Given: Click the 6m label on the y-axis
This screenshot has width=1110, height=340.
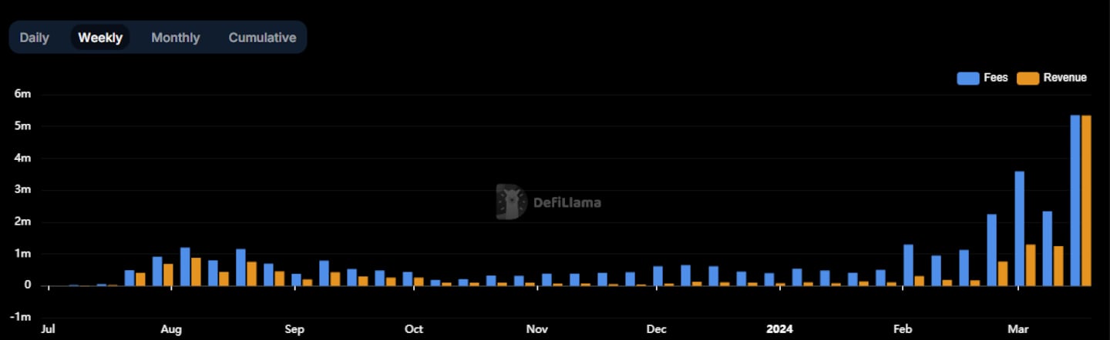Looking at the screenshot, I should pos(23,94).
